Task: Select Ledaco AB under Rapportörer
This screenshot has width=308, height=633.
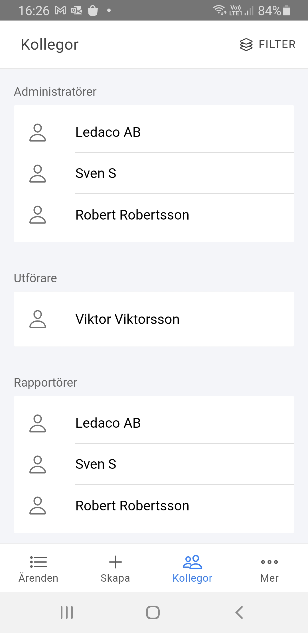Action: pyautogui.click(x=108, y=423)
